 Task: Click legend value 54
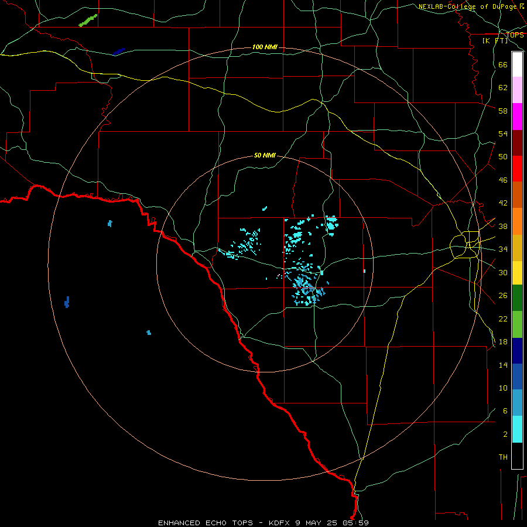point(503,134)
